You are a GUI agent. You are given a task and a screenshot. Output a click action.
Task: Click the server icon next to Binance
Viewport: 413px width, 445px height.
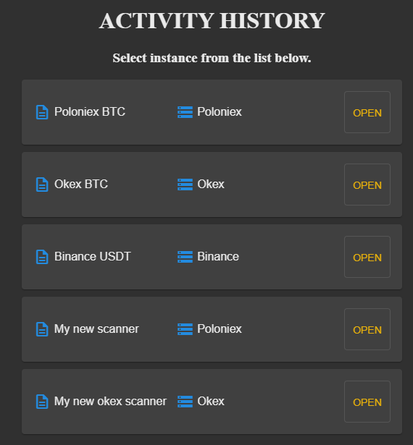click(185, 257)
